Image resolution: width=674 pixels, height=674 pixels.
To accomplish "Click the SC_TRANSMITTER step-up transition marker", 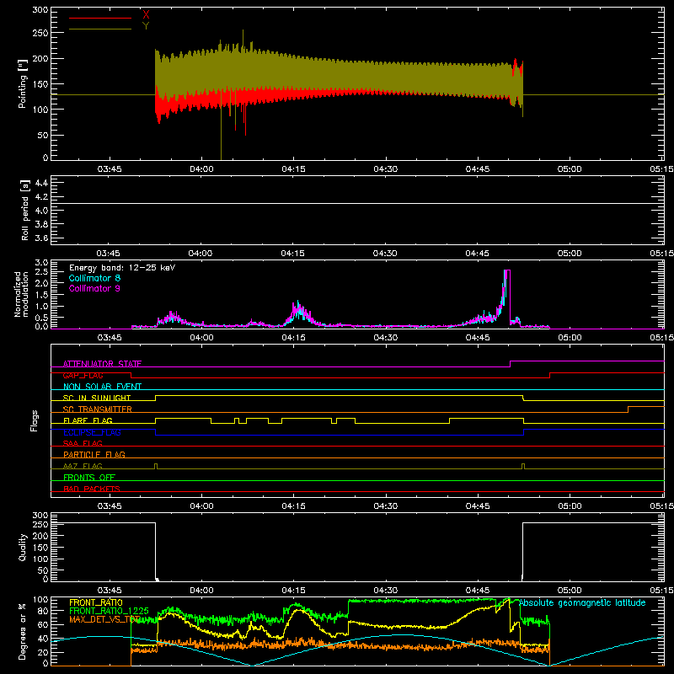I will pyautogui.click(x=628, y=409).
